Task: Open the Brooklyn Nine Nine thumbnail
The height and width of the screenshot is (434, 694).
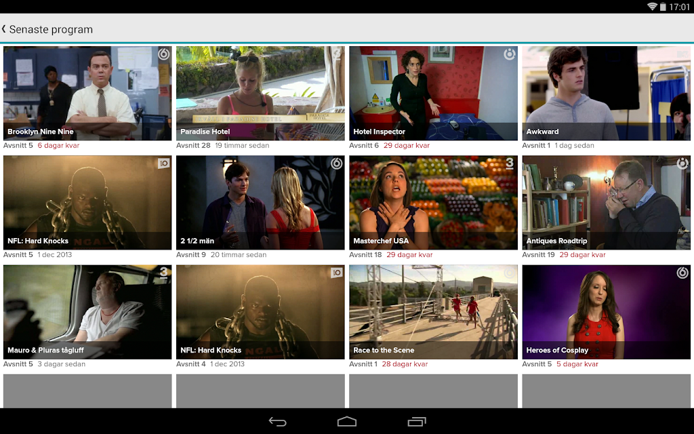Action: pyautogui.click(x=87, y=93)
